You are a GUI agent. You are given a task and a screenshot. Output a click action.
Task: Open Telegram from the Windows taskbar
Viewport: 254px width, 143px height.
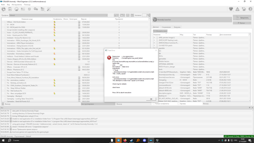click(x=118, y=140)
